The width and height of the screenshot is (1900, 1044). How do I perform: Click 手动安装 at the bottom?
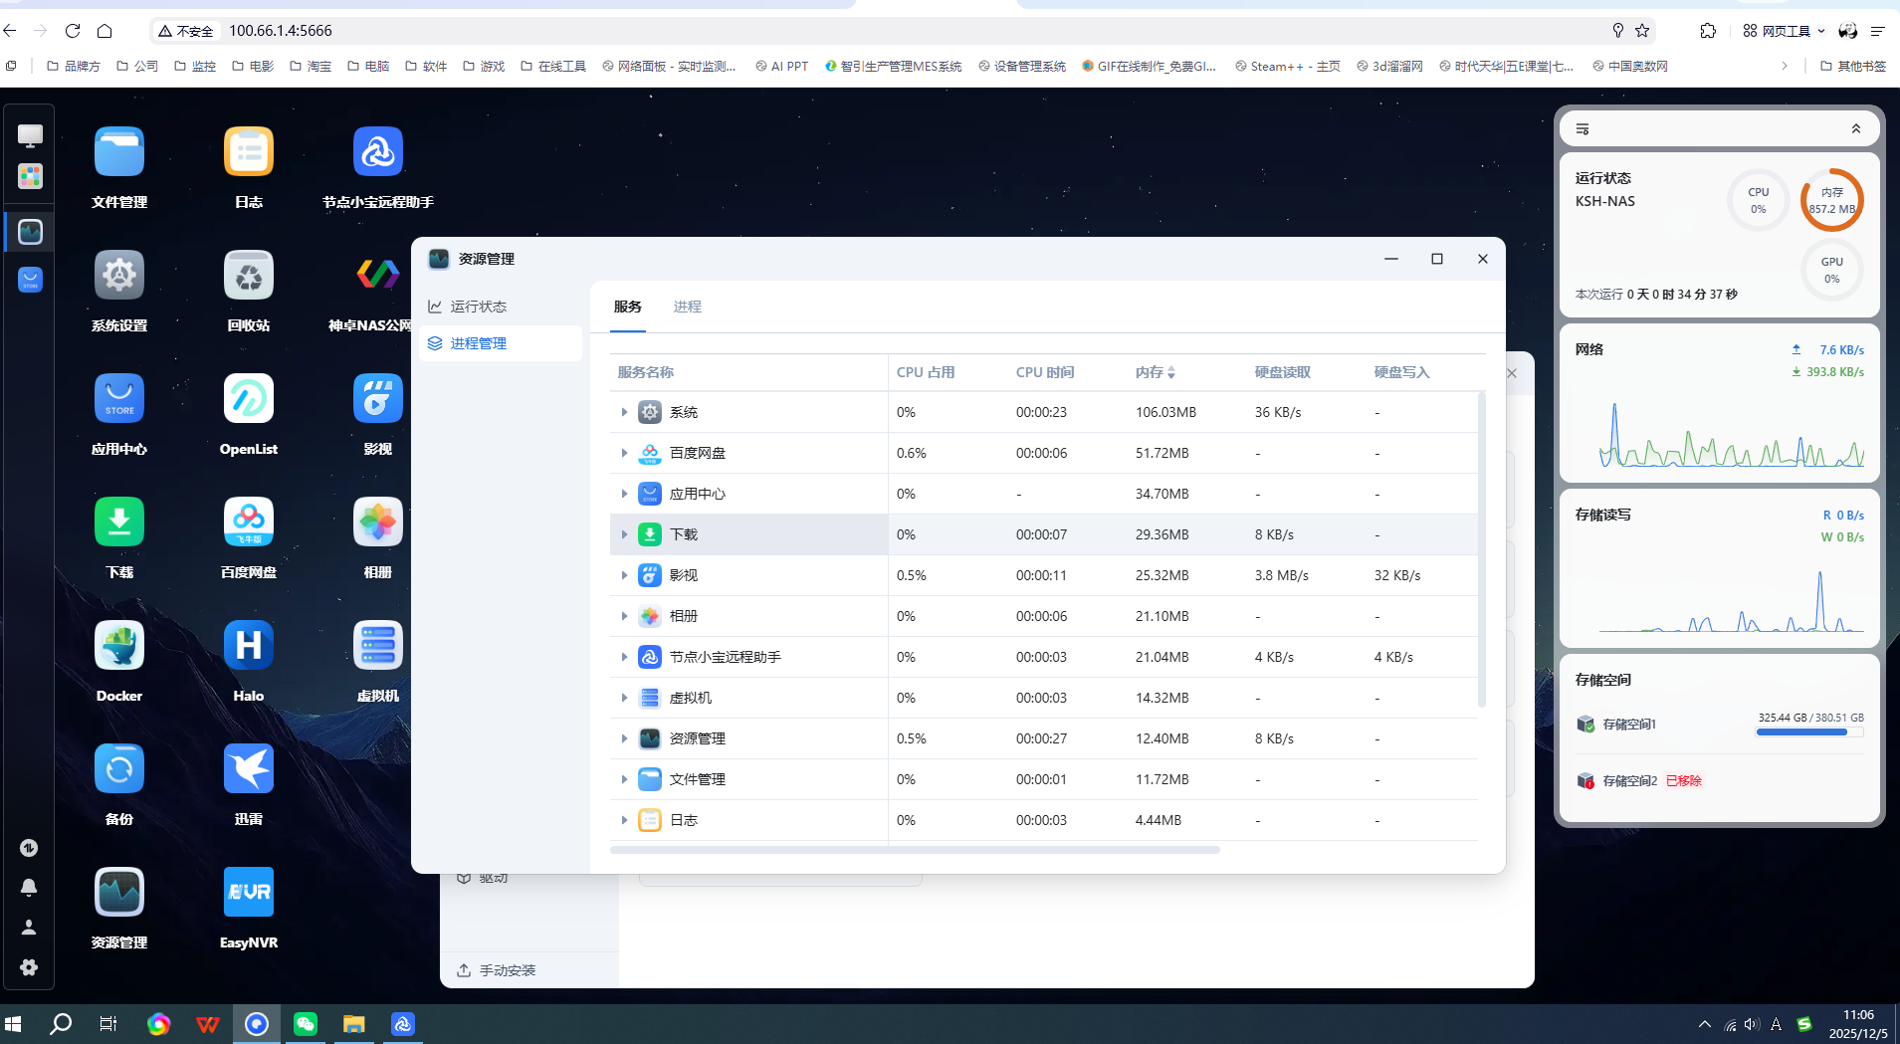tap(507, 970)
